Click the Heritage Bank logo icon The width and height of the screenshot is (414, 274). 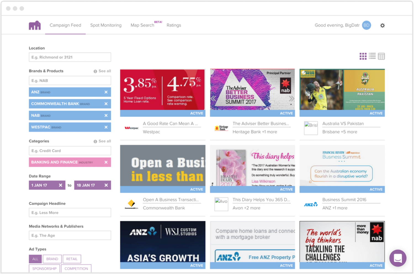pyautogui.click(x=221, y=128)
